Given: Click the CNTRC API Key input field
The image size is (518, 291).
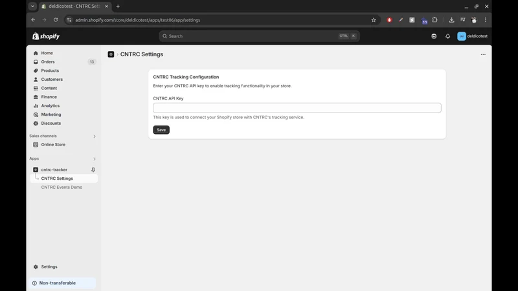Looking at the screenshot, I should click(x=297, y=108).
